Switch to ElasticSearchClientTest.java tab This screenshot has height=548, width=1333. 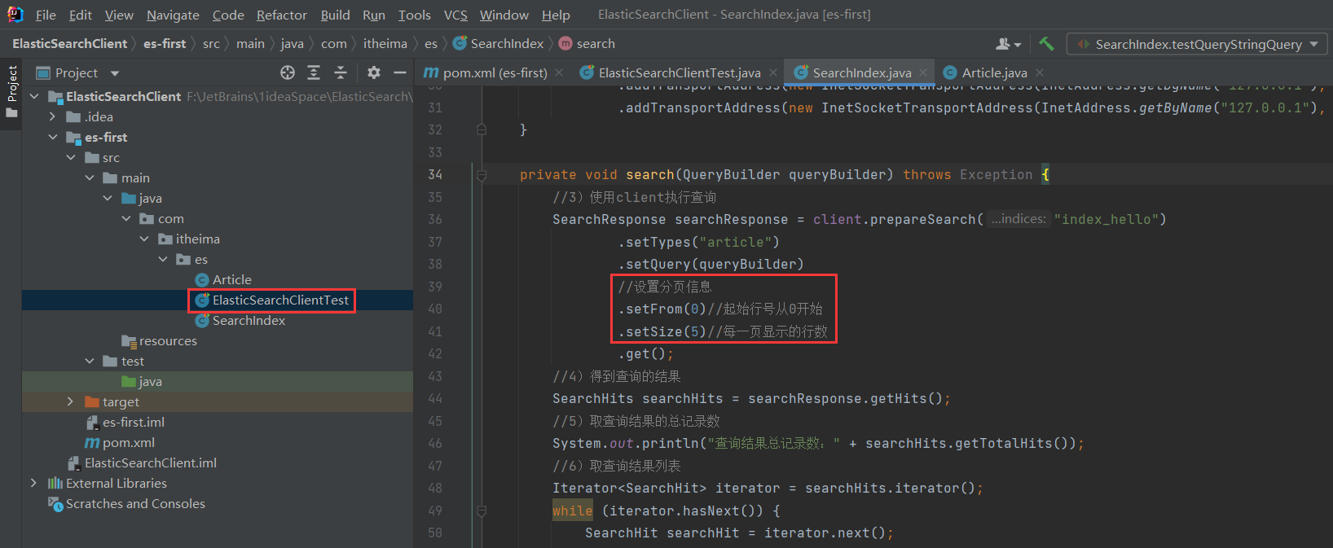tap(679, 73)
